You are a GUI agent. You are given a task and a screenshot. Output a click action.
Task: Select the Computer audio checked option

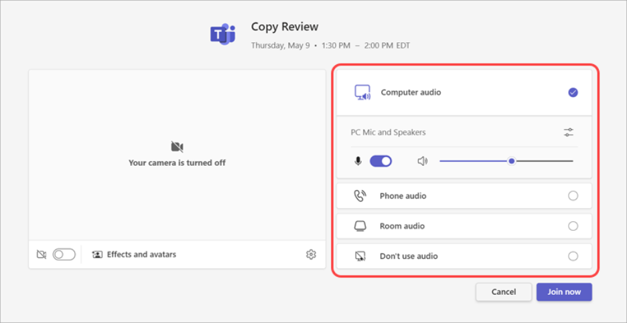pos(573,93)
